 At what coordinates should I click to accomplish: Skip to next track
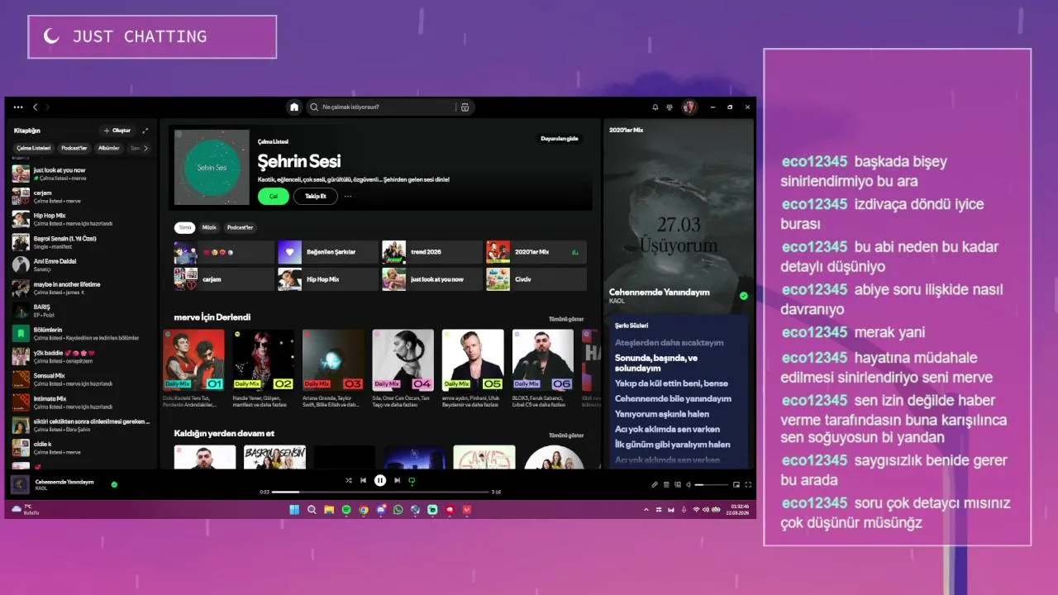click(x=397, y=480)
